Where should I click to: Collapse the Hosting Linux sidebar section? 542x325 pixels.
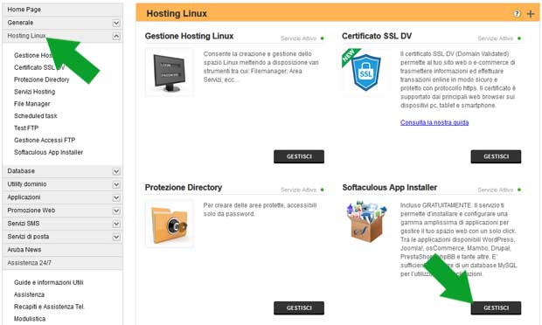pos(116,37)
